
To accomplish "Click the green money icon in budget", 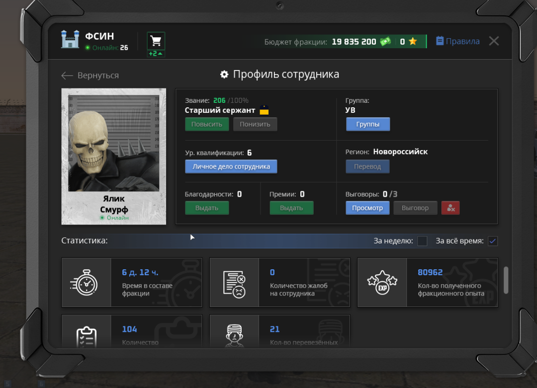I will [385, 42].
